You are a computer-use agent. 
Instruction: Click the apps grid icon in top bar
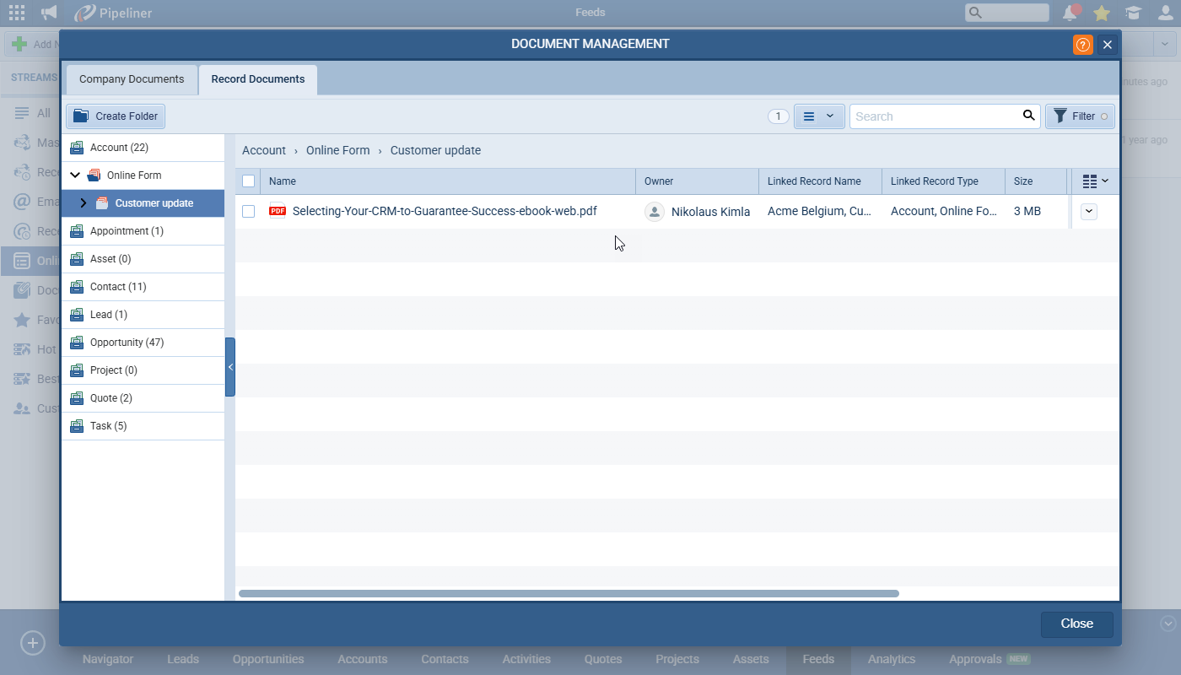(x=17, y=13)
